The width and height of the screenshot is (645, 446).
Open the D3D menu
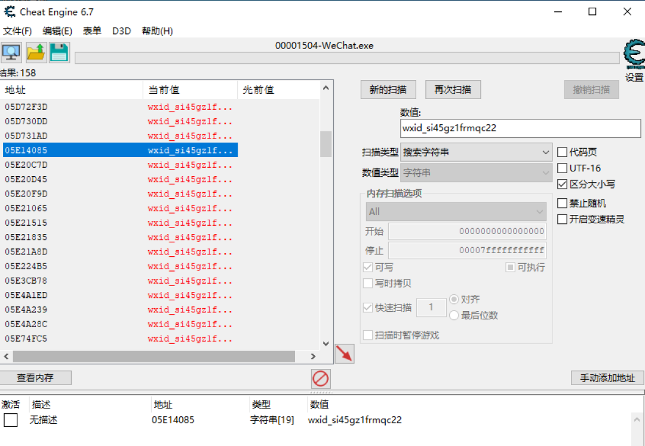121,31
